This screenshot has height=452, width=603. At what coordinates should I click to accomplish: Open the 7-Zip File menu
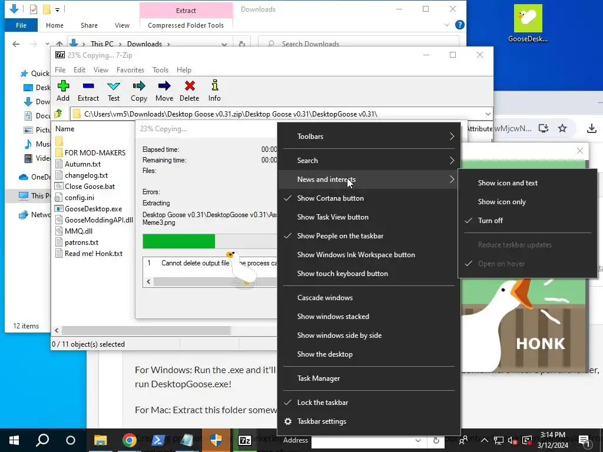(60, 70)
